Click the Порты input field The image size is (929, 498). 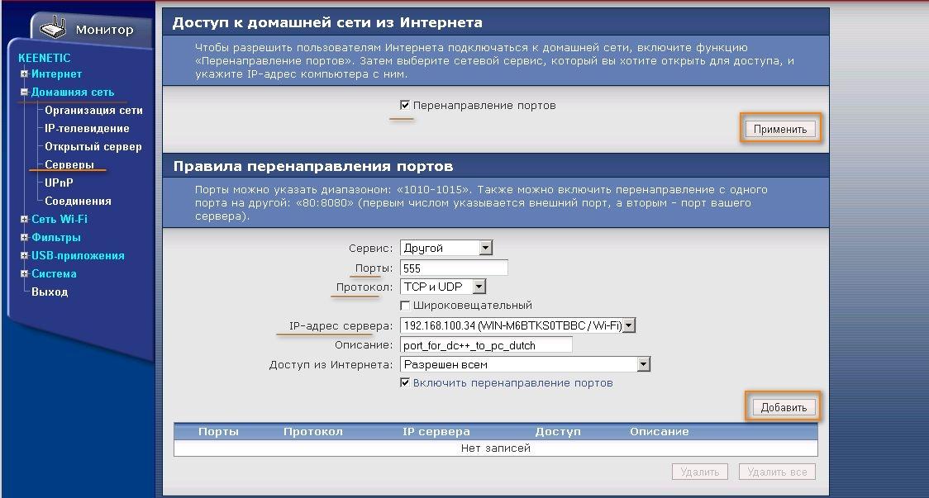point(454,268)
